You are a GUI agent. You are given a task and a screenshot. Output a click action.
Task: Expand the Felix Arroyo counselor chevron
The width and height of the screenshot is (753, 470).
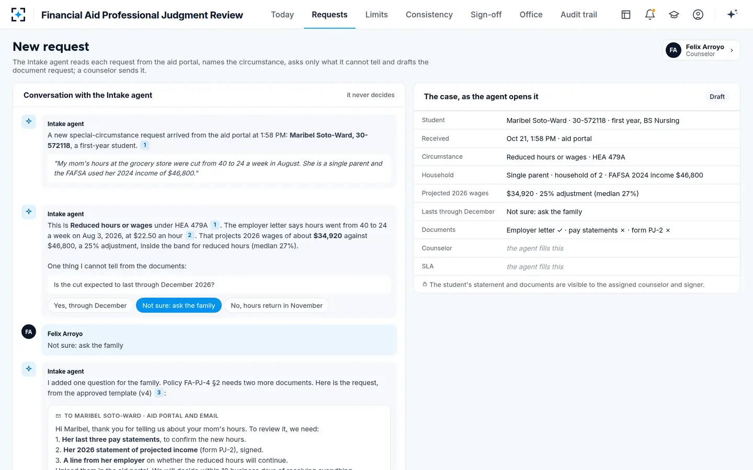(732, 51)
